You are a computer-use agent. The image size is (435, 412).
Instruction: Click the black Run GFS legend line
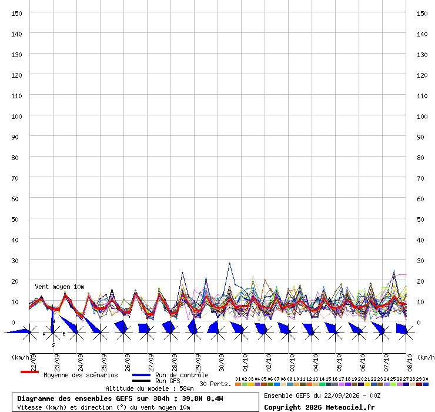click(141, 381)
